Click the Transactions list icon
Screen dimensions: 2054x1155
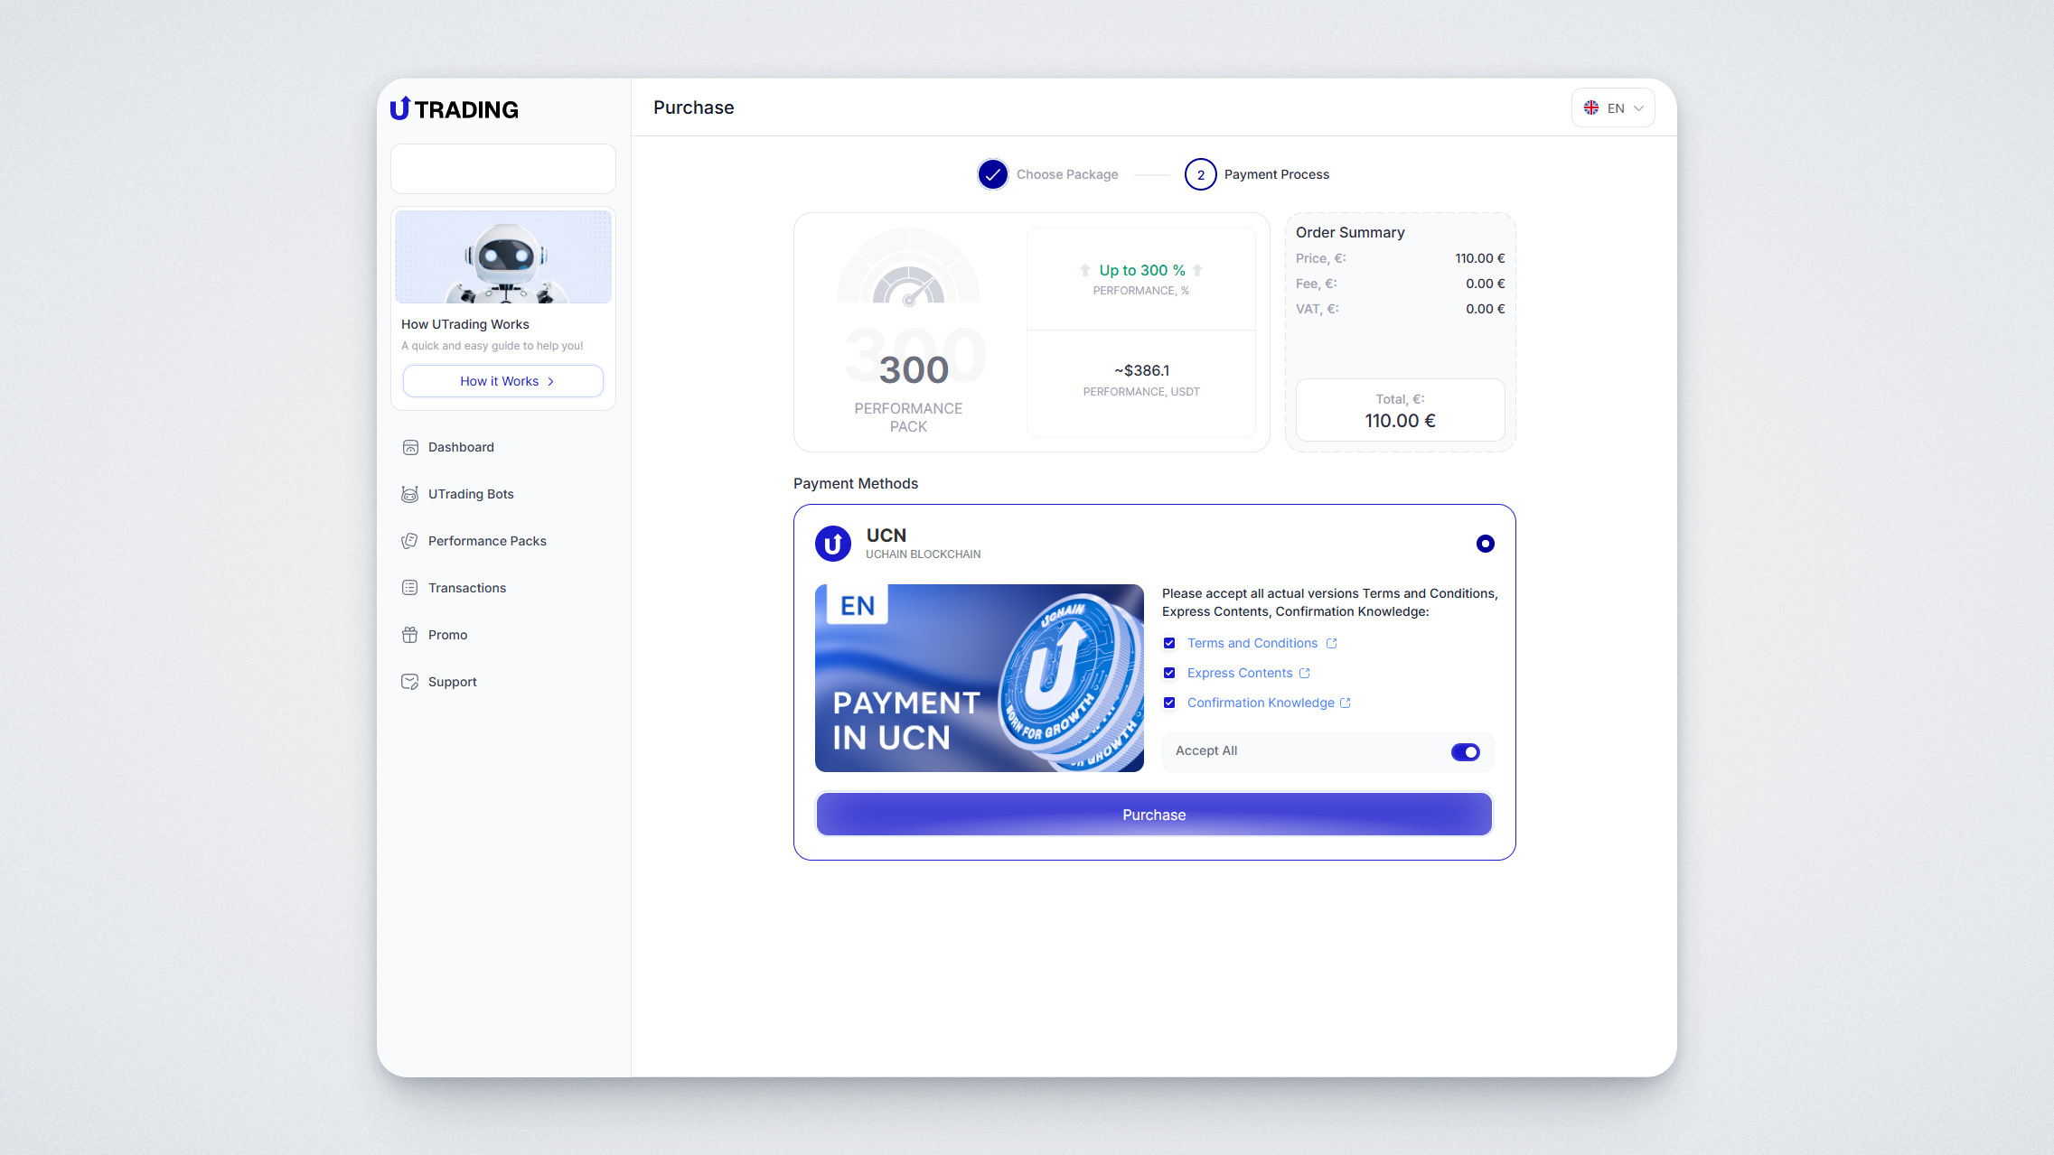(x=410, y=588)
